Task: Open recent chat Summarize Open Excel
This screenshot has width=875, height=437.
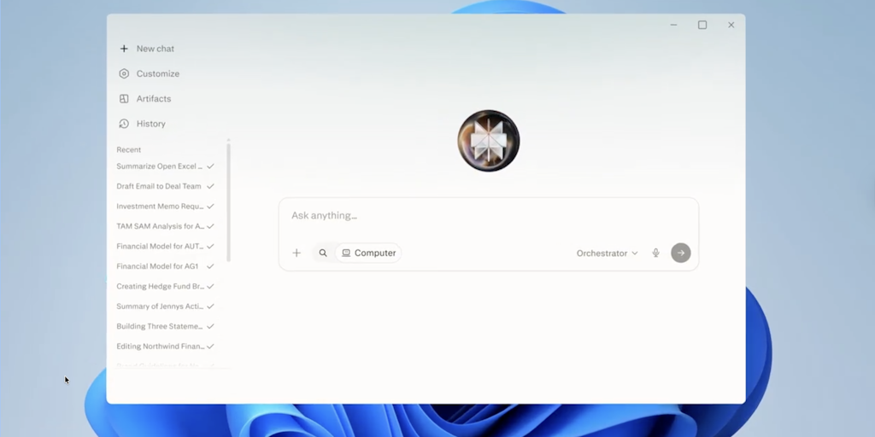Action: (160, 166)
